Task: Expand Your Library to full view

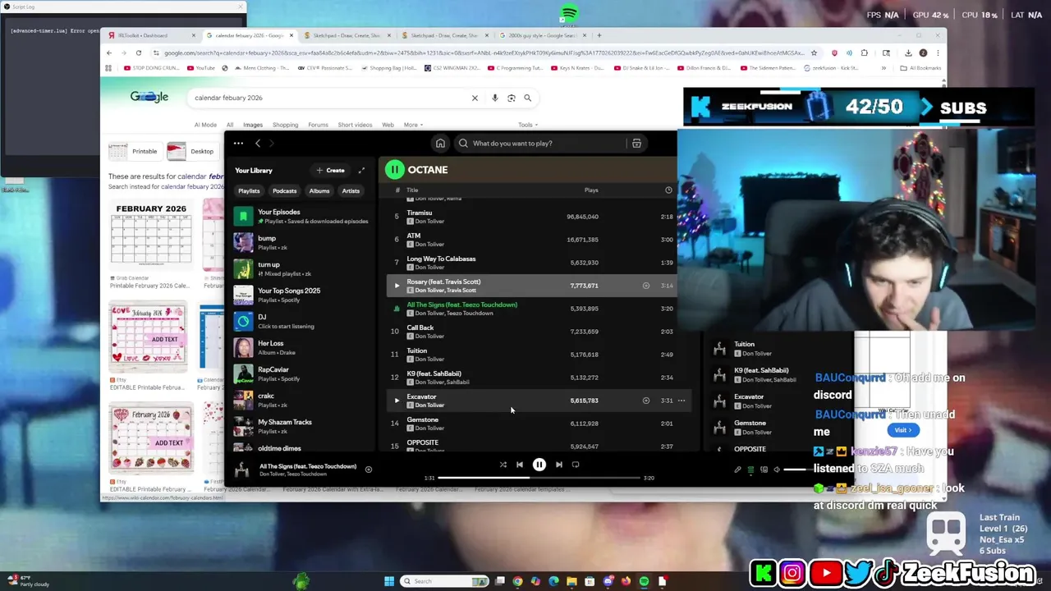Action: pos(361,171)
